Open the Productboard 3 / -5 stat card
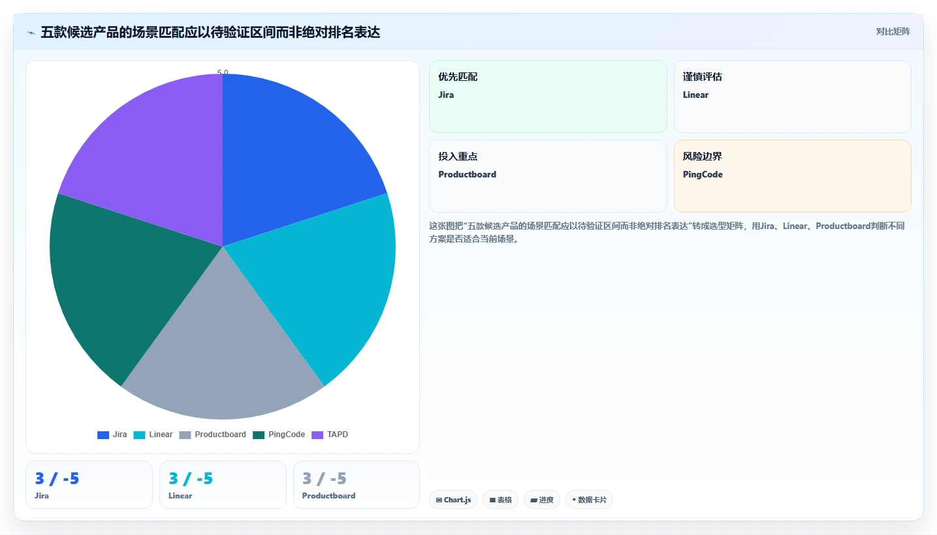The height and width of the screenshot is (535, 937). coord(357,485)
